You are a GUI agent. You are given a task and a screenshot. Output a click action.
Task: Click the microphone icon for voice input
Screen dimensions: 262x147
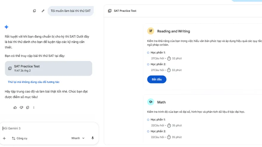[x=93, y=138]
